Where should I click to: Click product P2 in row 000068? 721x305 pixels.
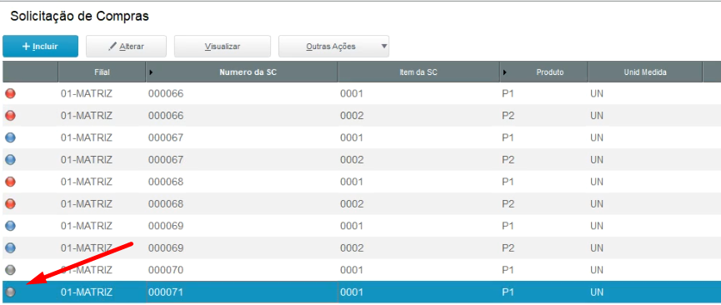point(508,204)
